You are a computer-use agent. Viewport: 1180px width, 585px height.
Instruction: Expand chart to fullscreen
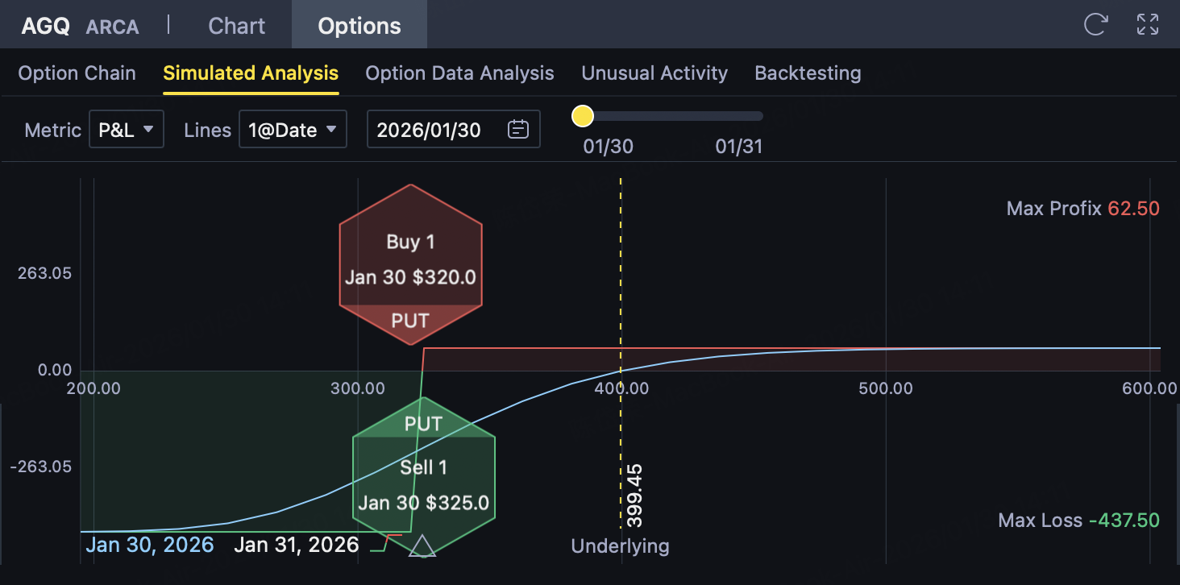(1148, 25)
